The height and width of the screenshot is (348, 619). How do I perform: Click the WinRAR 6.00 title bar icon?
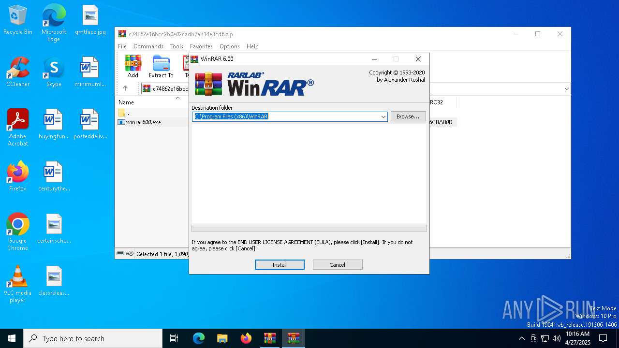pyautogui.click(x=194, y=59)
